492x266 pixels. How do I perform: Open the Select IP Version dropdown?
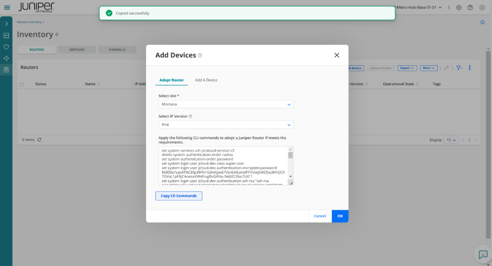[226, 125]
